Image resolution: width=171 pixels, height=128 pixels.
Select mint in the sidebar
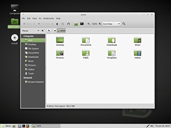coord(33,40)
